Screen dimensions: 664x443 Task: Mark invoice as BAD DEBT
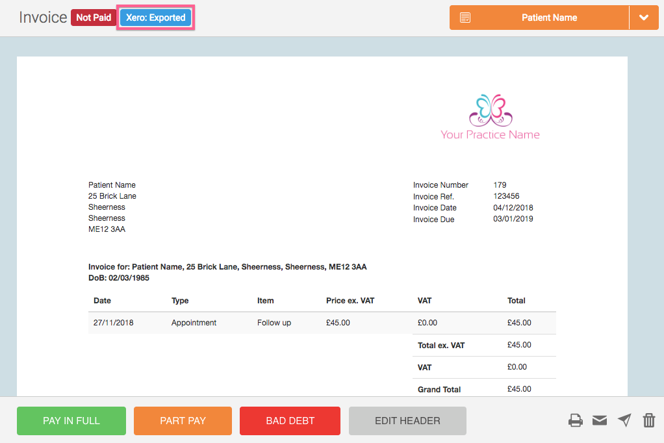(x=290, y=421)
